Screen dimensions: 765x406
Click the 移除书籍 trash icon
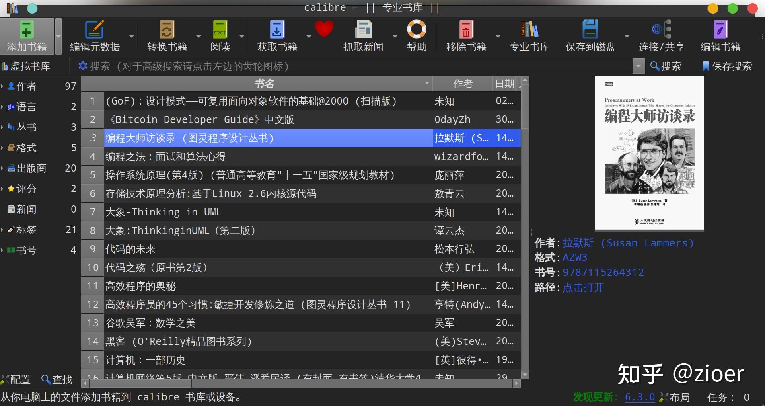[x=466, y=29]
